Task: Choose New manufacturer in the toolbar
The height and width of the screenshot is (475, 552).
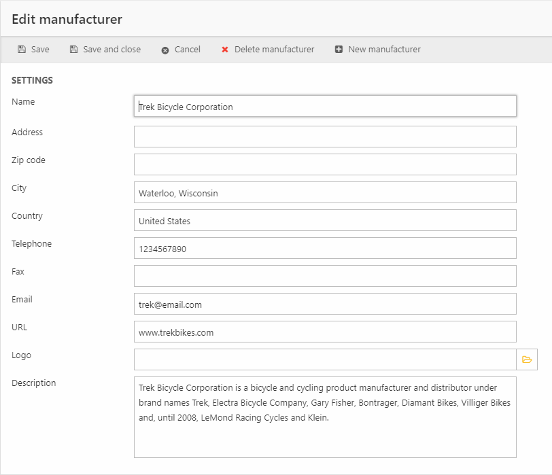Action: (384, 50)
